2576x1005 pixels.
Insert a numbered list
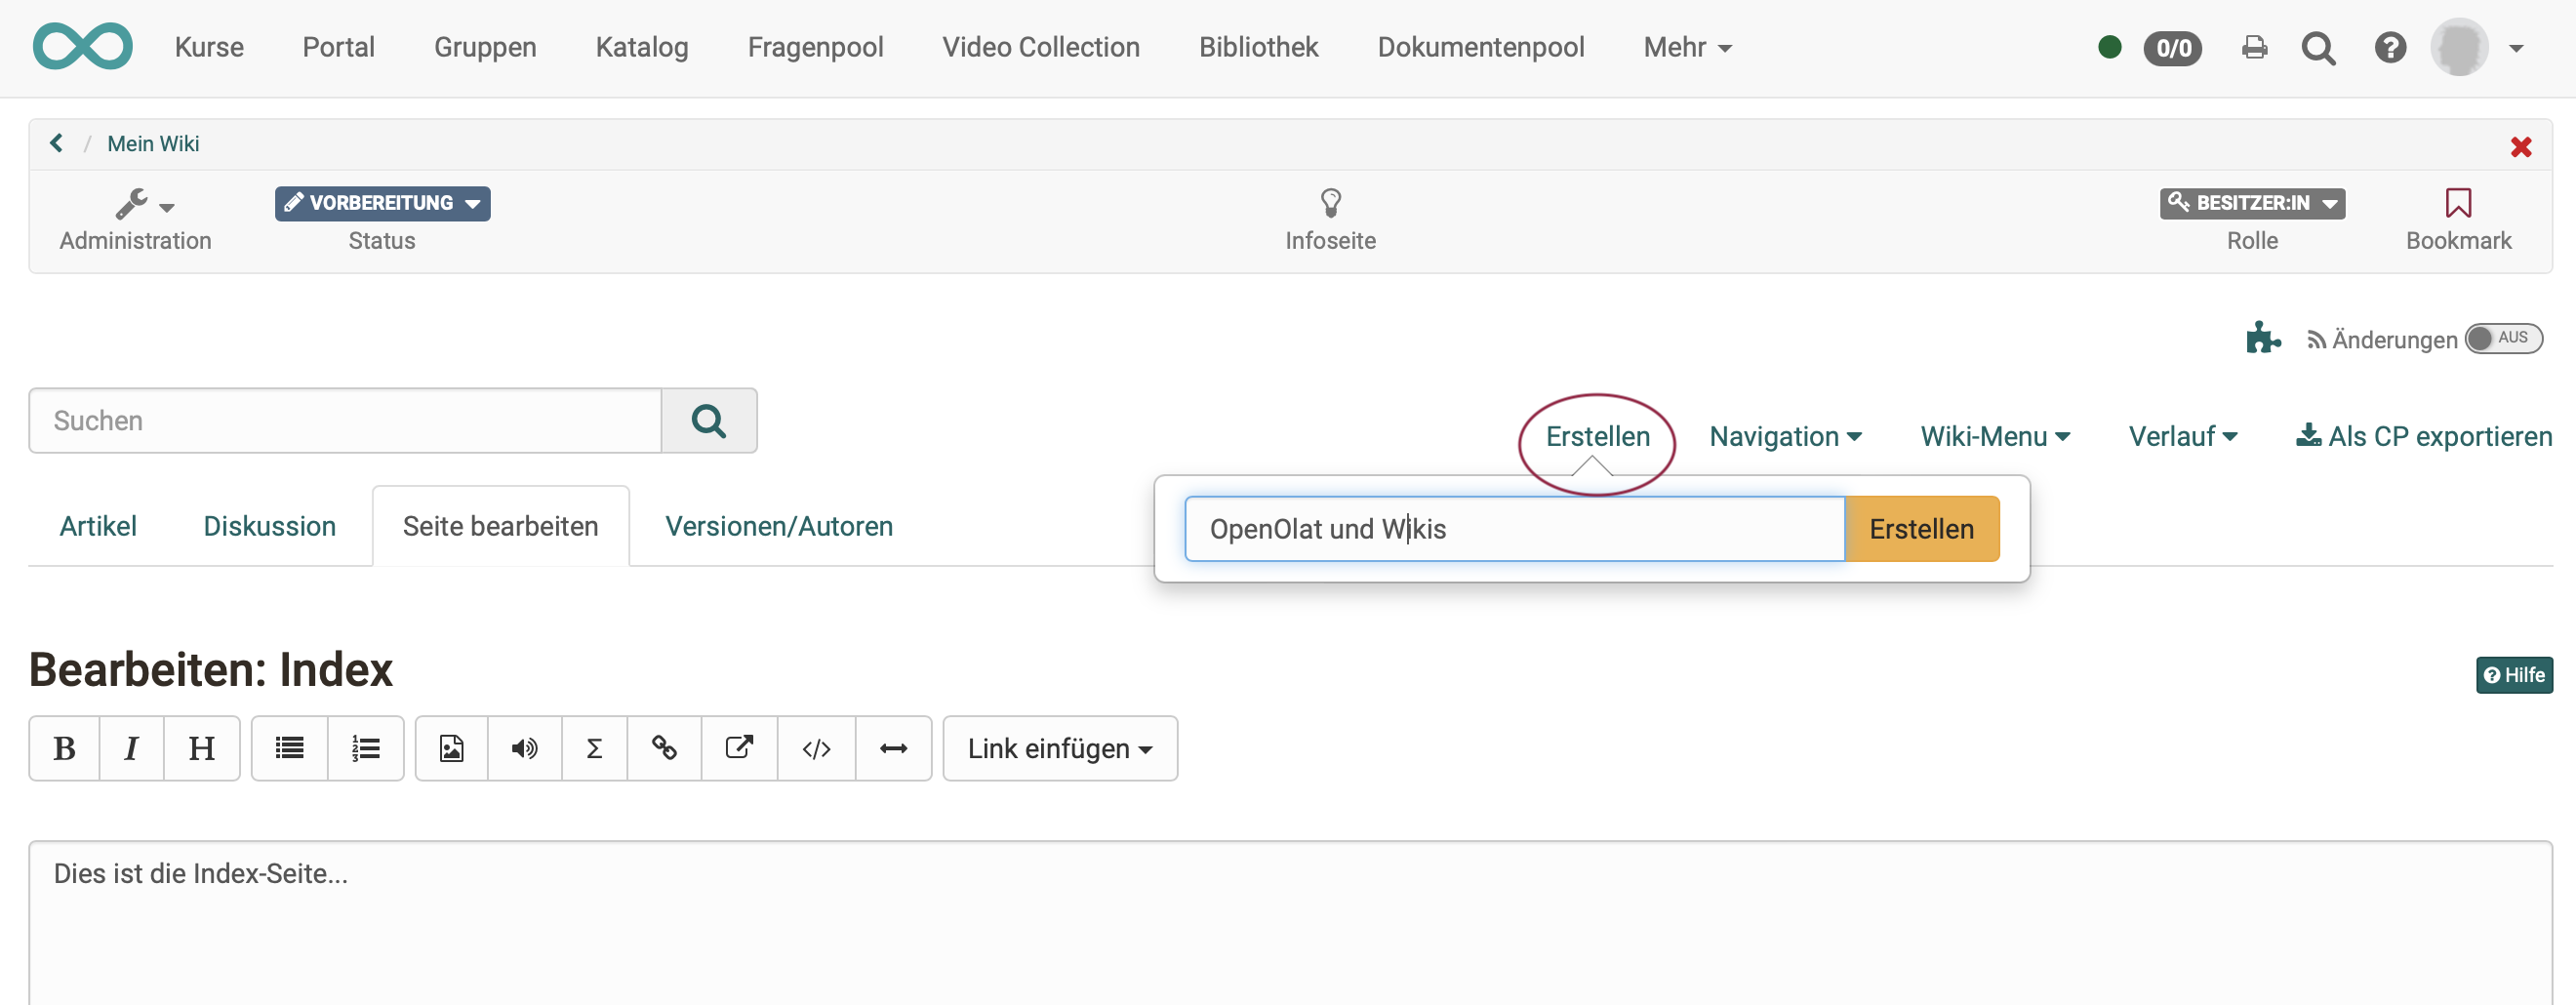coord(365,748)
